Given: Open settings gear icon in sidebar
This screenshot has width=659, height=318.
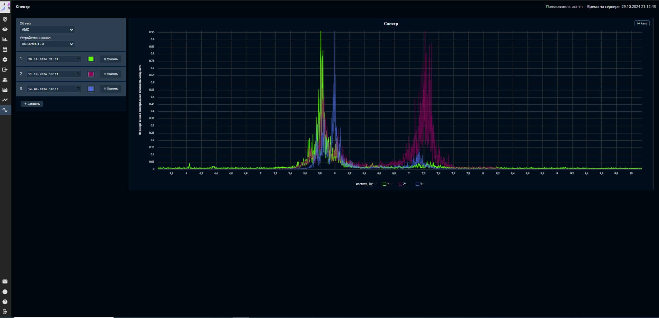Looking at the screenshot, I should (5, 60).
